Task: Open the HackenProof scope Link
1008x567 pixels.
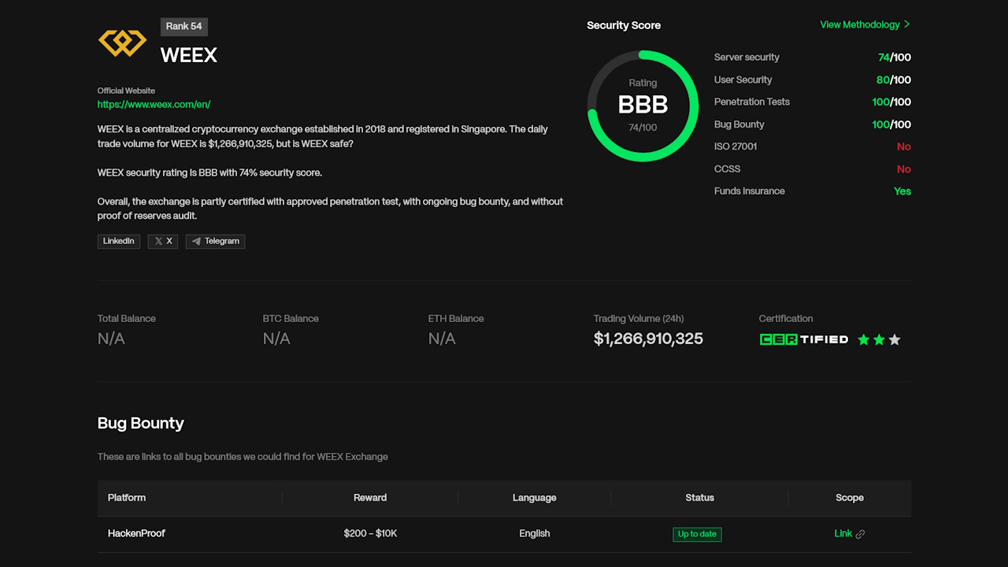Action: click(x=843, y=533)
